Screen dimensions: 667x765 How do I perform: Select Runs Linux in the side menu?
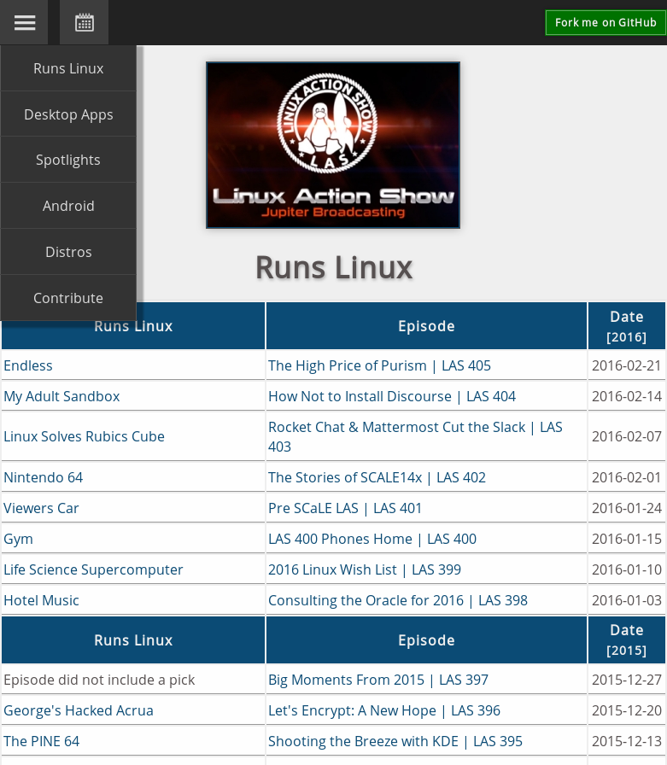(68, 68)
